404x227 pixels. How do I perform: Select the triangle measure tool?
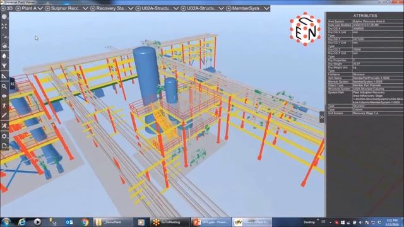4,76
